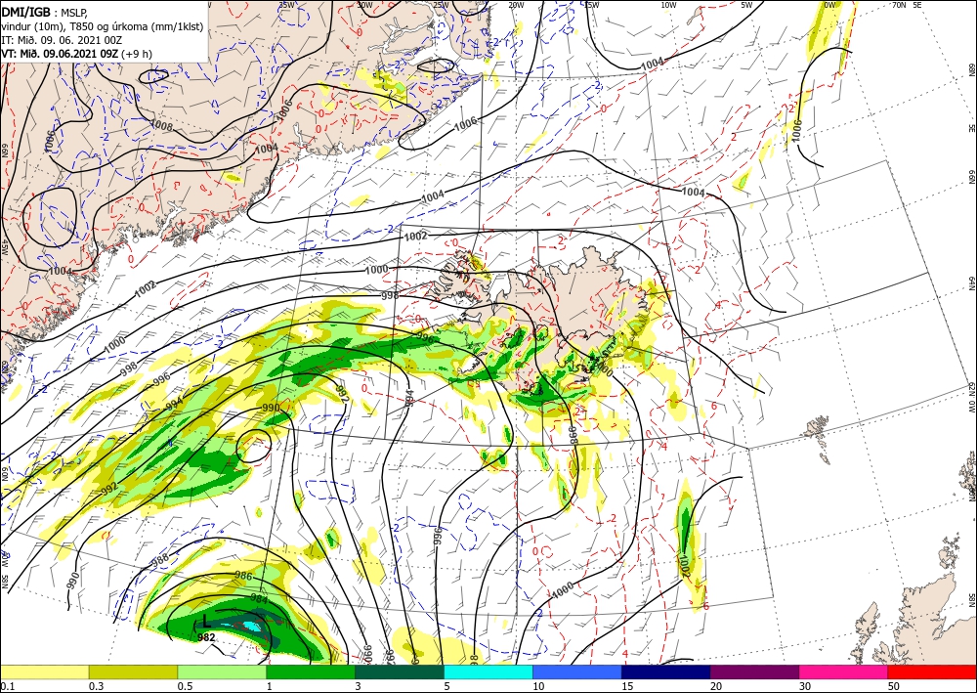Click the yellow 0.1–0.3 legend color band

[x=44, y=671]
